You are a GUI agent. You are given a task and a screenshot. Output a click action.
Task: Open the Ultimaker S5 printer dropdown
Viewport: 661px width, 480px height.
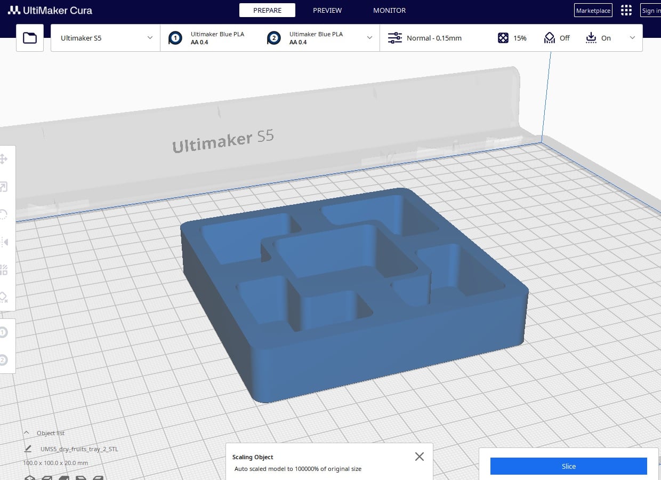click(106, 38)
